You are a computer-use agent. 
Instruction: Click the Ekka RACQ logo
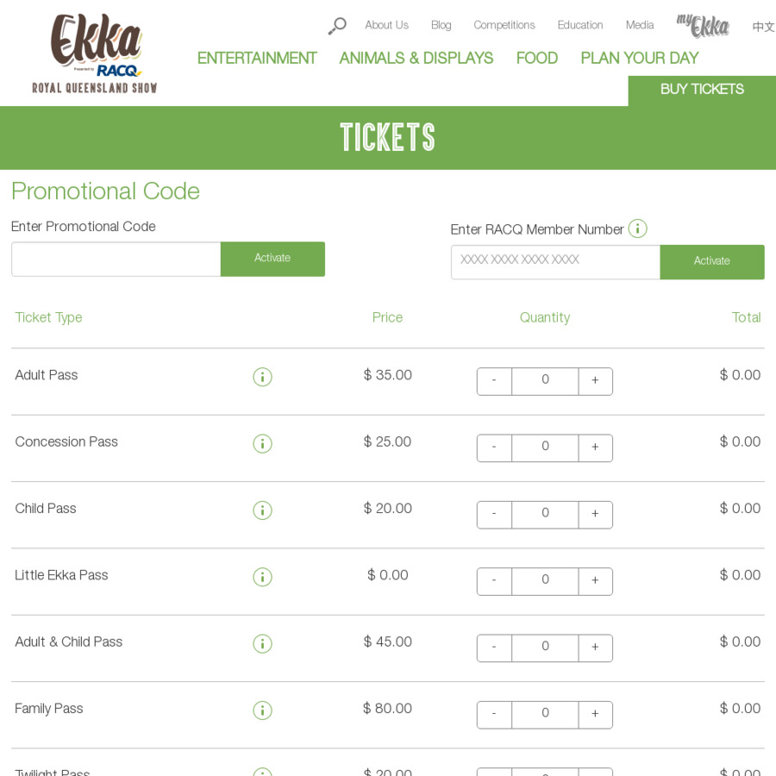pyautogui.click(x=95, y=53)
